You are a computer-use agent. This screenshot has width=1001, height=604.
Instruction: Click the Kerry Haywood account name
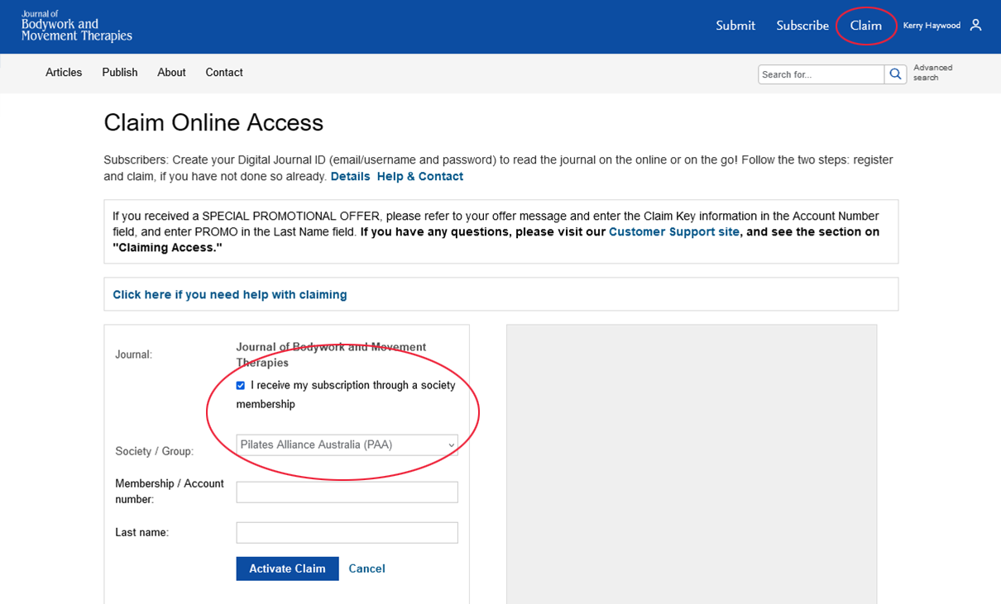932,26
